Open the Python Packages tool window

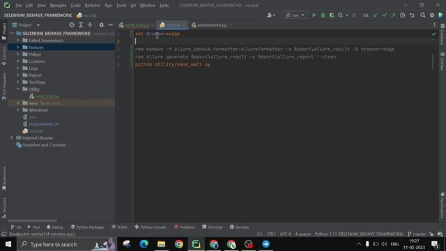(x=87, y=227)
